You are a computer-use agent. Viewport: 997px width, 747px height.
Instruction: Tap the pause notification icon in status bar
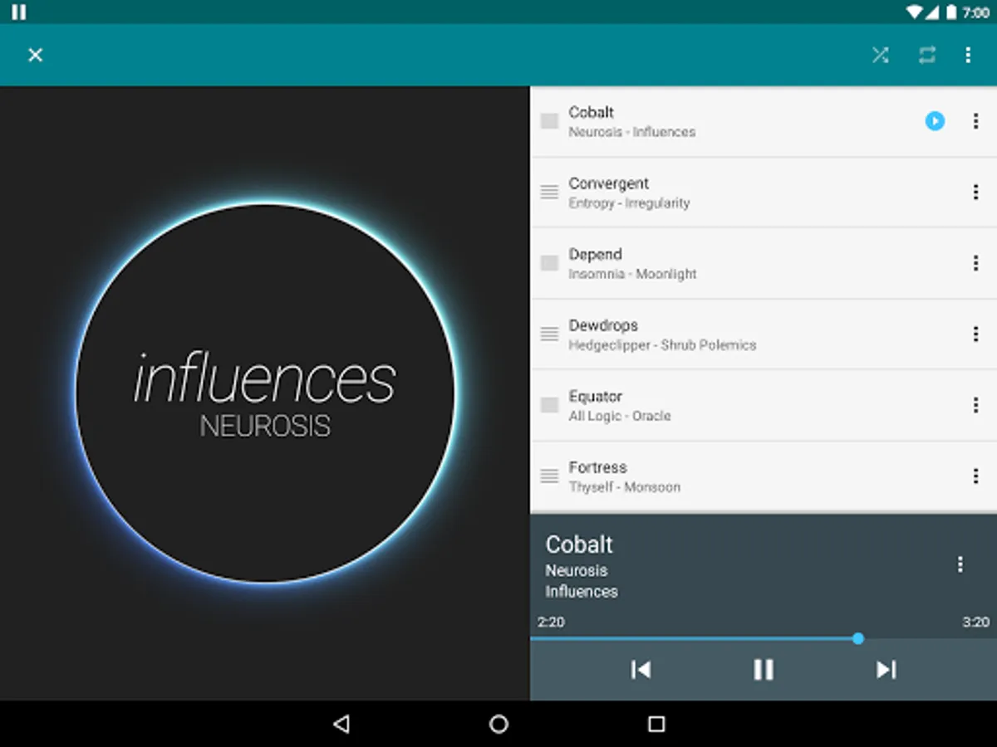click(18, 12)
